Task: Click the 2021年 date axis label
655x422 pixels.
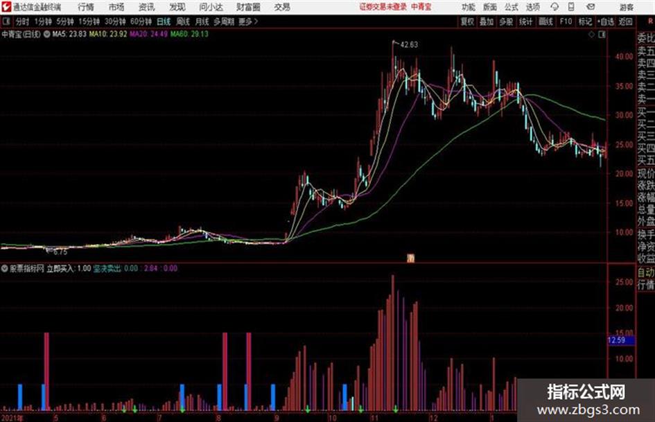Action: point(12,418)
